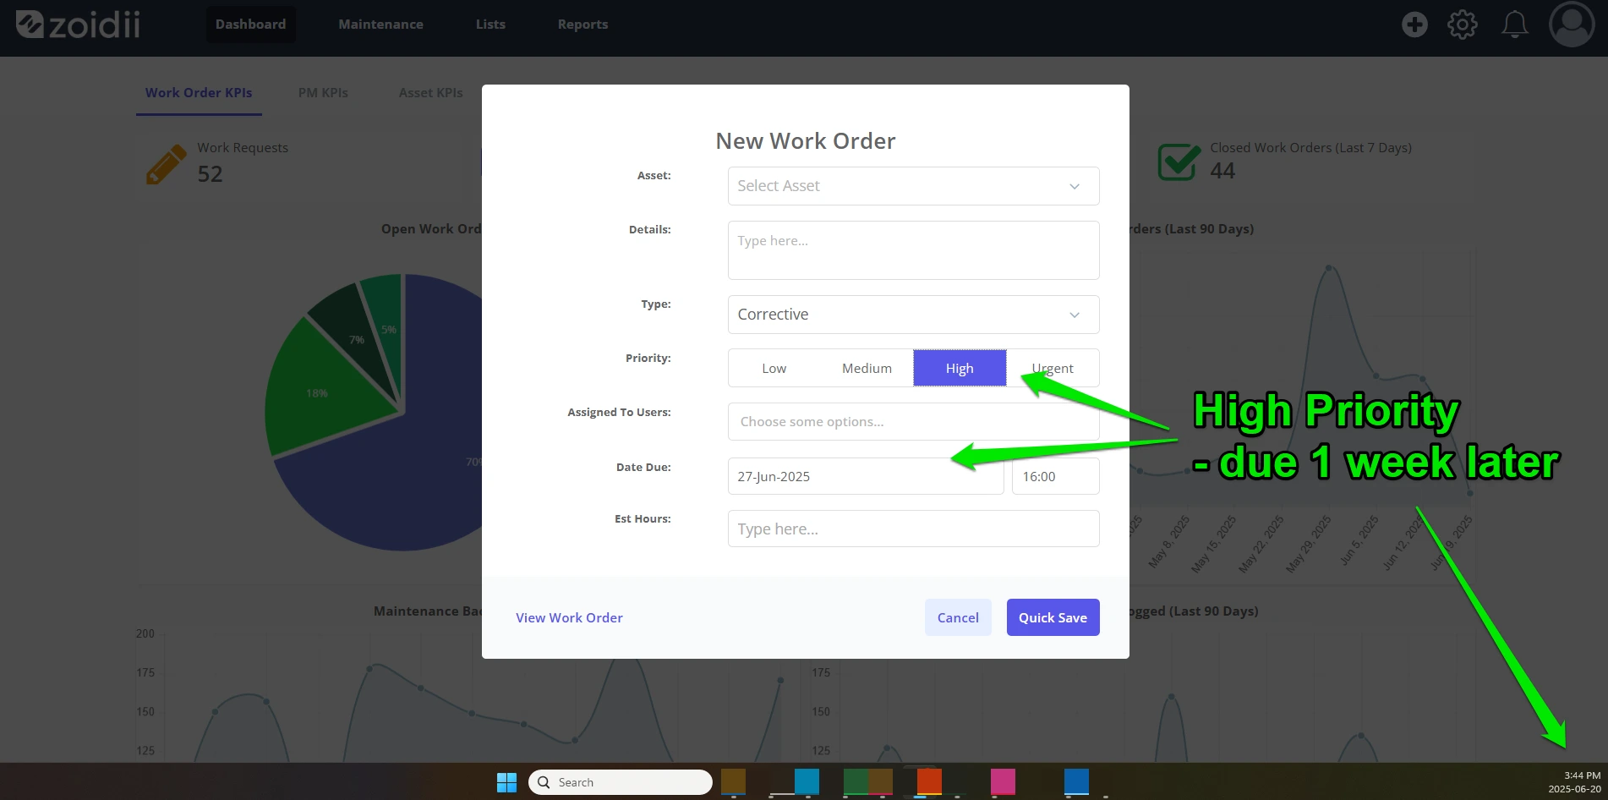This screenshot has height=800, width=1608.
Task: Open the notifications bell
Action: point(1514,25)
